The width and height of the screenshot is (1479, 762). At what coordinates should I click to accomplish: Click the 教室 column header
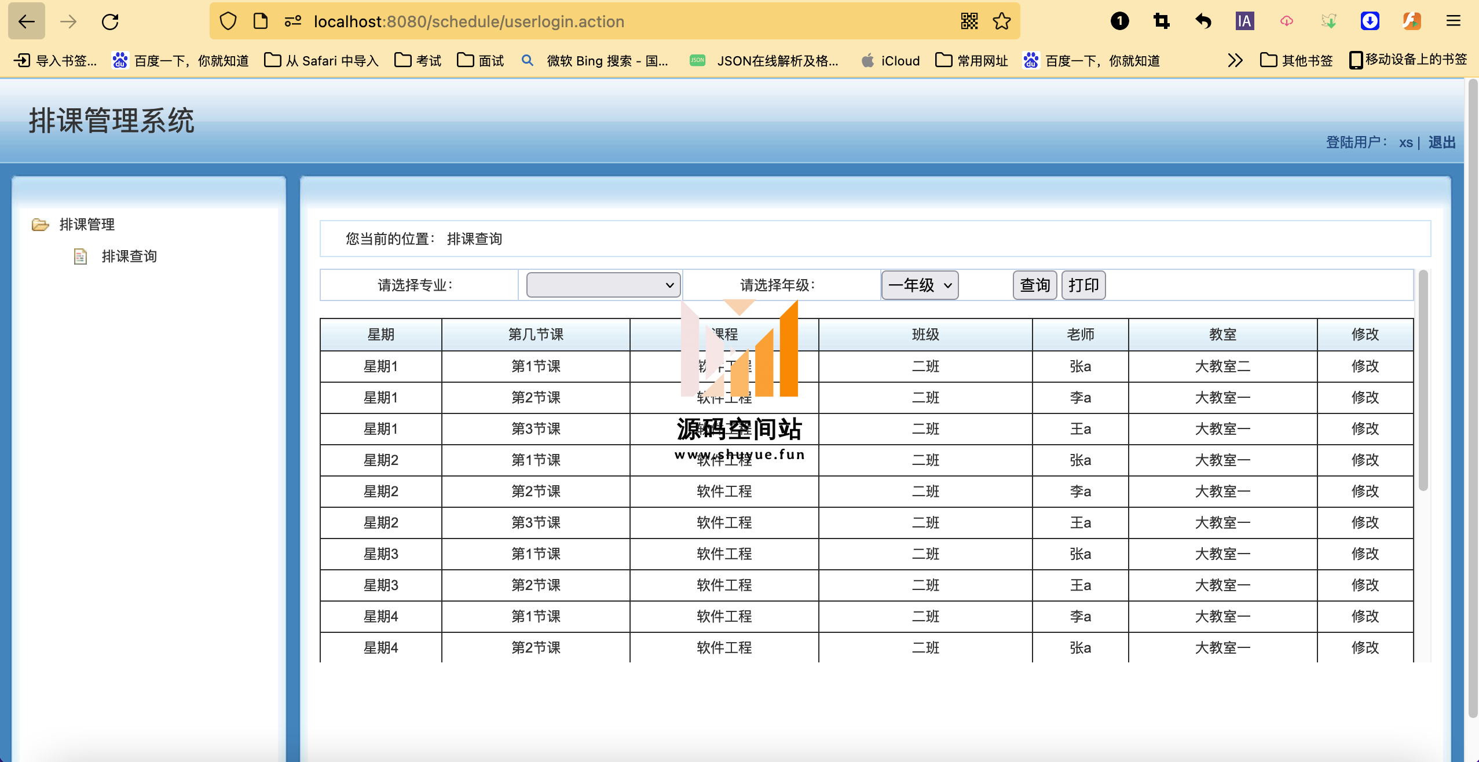1223,335
